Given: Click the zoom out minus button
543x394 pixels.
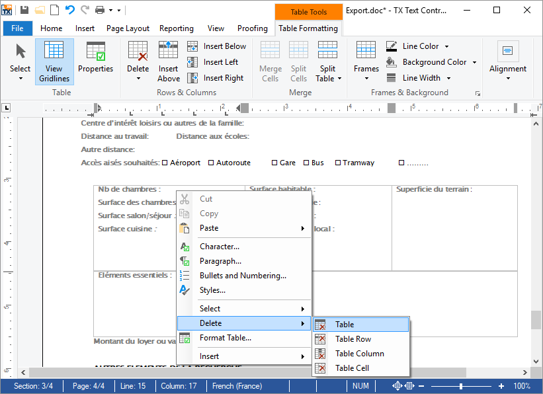Looking at the screenshot, I should click(421, 386).
